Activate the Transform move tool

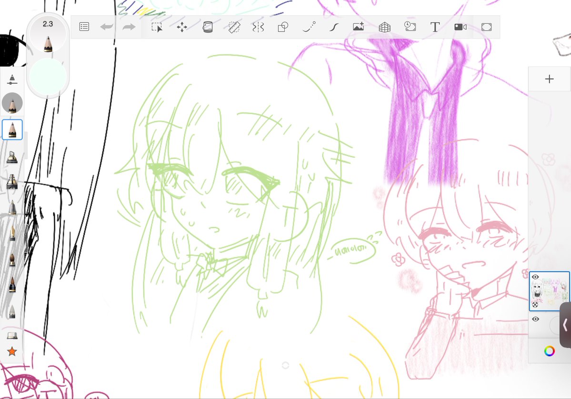pyautogui.click(x=182, y=27)
